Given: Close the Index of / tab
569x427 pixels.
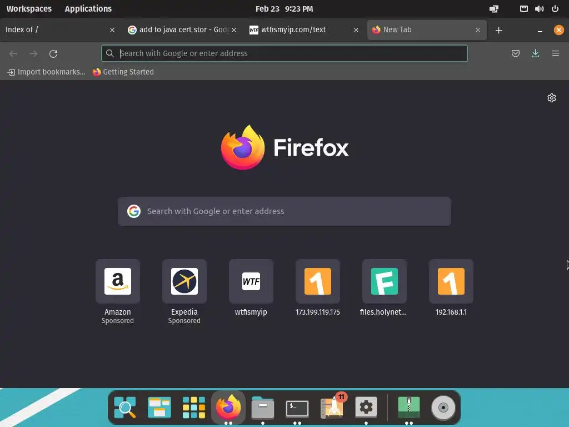Looking at the screenshot, I should pos(112,30).
